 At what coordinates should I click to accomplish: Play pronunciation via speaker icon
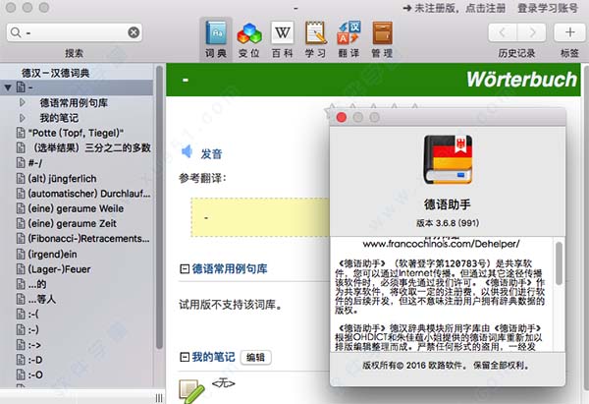pos(187,152)
